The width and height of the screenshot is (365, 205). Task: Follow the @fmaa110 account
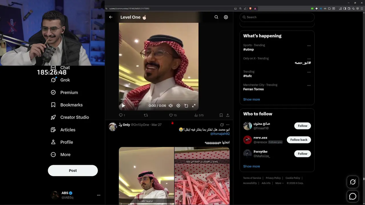pyautogui.click(x=303, y=126)
